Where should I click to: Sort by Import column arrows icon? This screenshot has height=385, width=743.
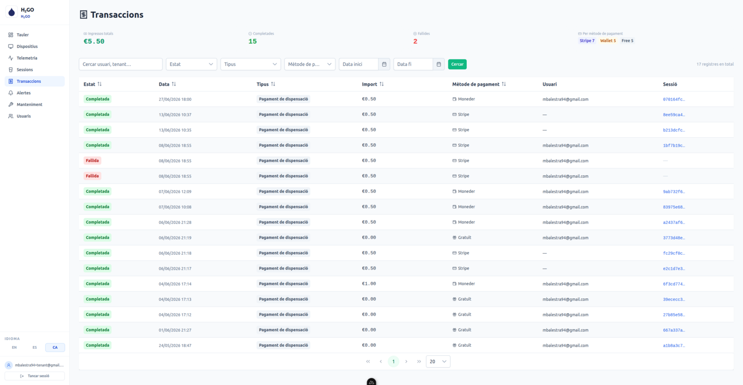(x=381, y=84)
